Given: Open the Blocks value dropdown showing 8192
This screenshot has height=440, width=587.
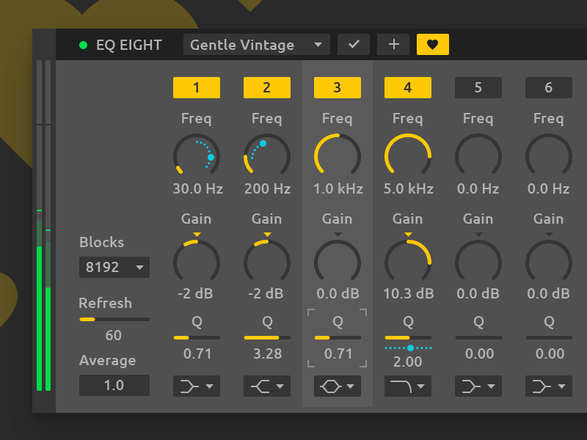Looking at the screenshot, I should (x=114, y=267).
